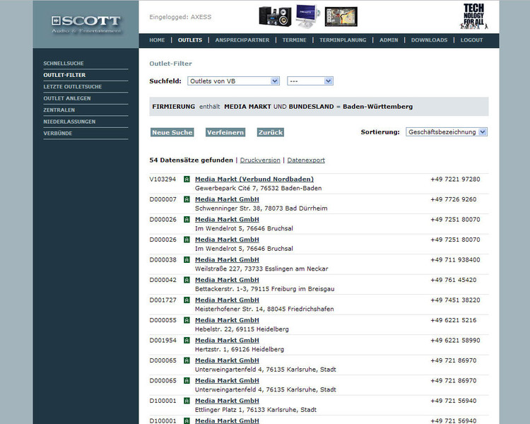
Task: Click green A icon for D000007 row
Action: pyautogui.click(x=187, y=199)
